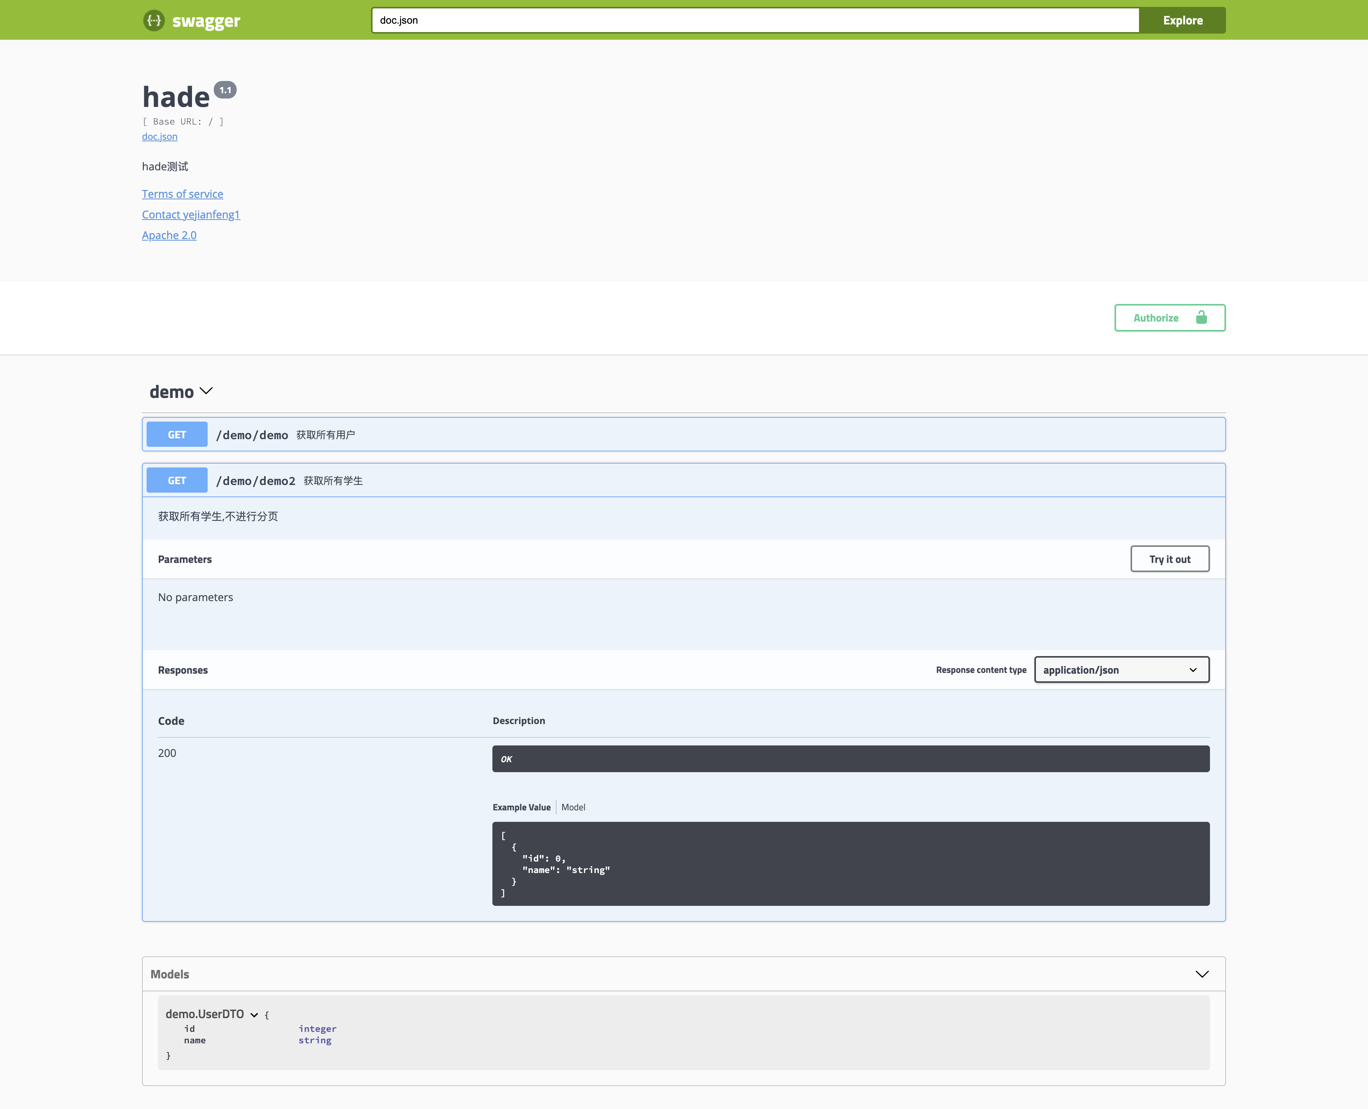The width and height of the screenshot is (1368, 1109).
Task: Click the /demo/demo2 path text
Action: (x=255, y=480)
